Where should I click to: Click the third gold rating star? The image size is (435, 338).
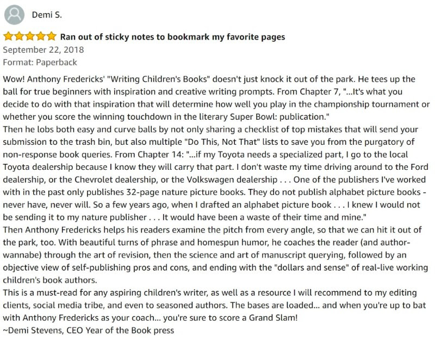[x=30, y=36]
